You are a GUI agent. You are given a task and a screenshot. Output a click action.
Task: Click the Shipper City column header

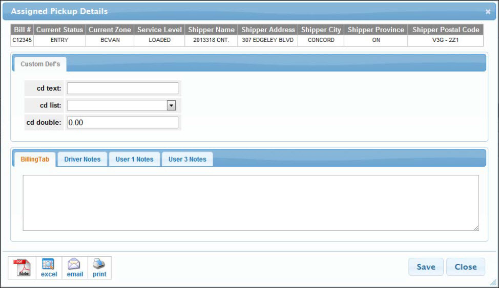click(x=321, y=30)
